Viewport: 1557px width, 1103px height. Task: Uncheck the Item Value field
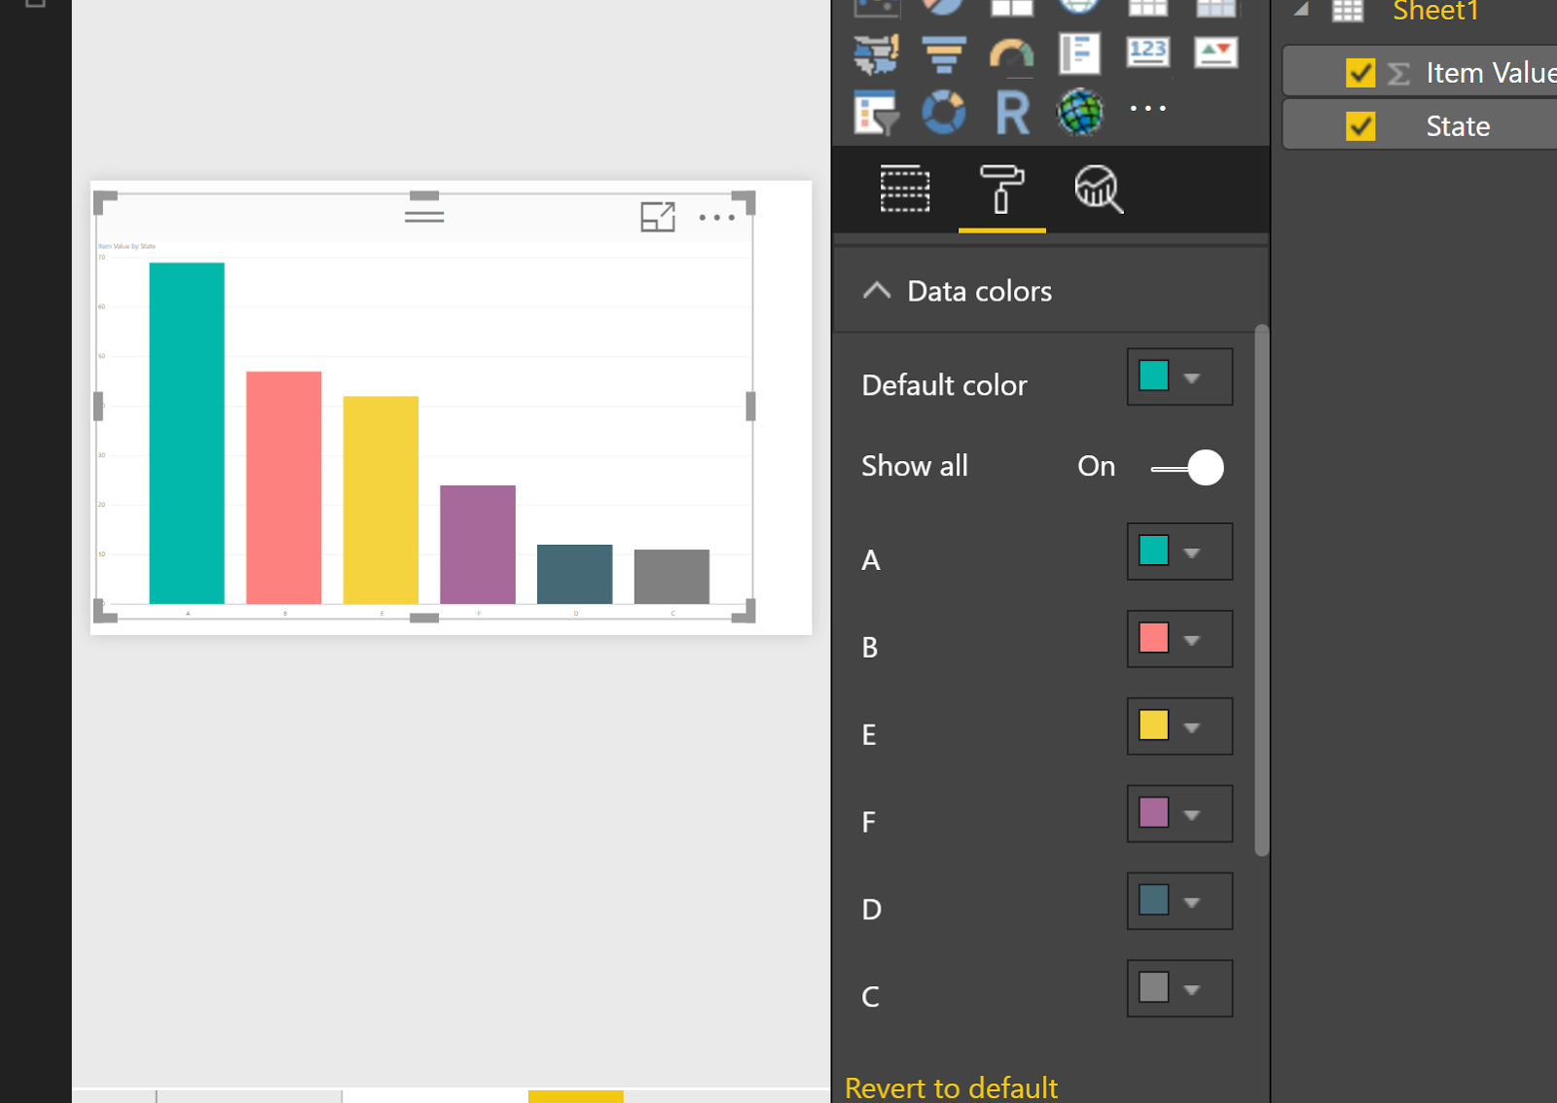pos(1361,71)
